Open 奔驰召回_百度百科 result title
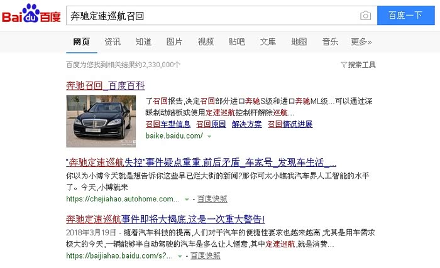 pos(106,85)
